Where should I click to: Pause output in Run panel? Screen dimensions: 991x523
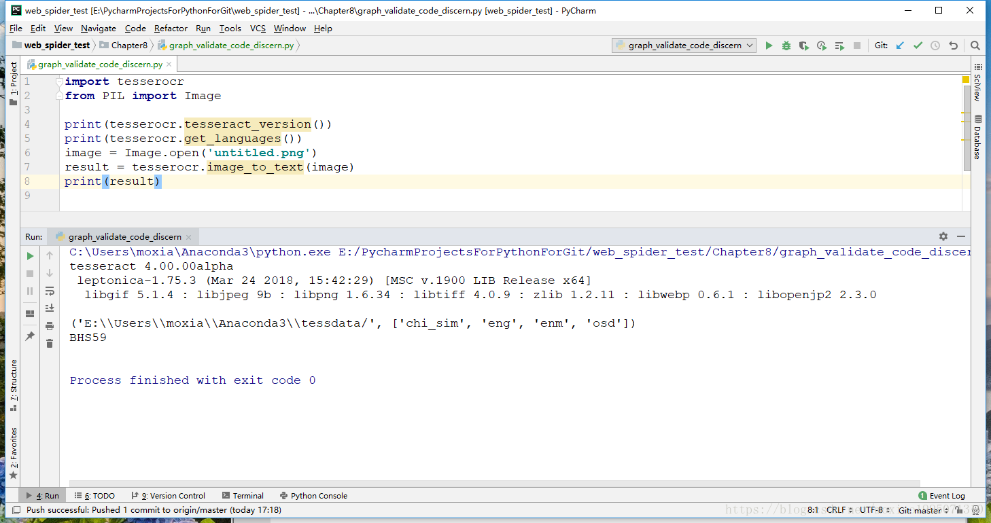tap(30, 291)
